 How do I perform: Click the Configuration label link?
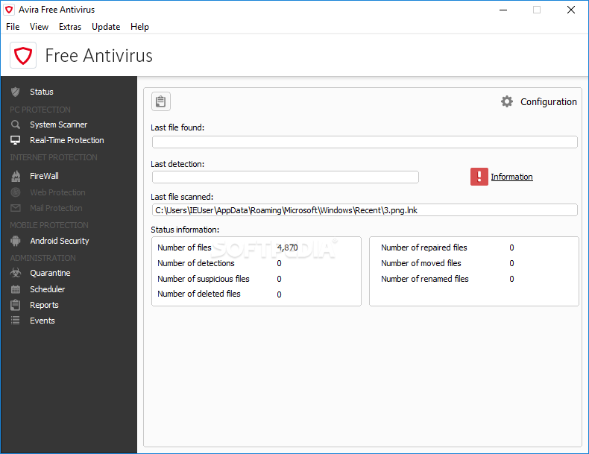pos(549,102)
